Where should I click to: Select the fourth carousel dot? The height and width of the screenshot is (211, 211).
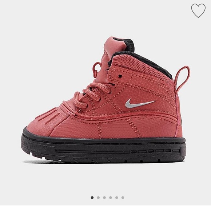click(x=111, y=198)
